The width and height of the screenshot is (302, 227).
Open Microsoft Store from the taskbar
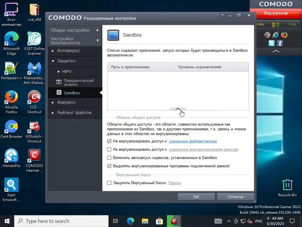click(x=159, y=221)
